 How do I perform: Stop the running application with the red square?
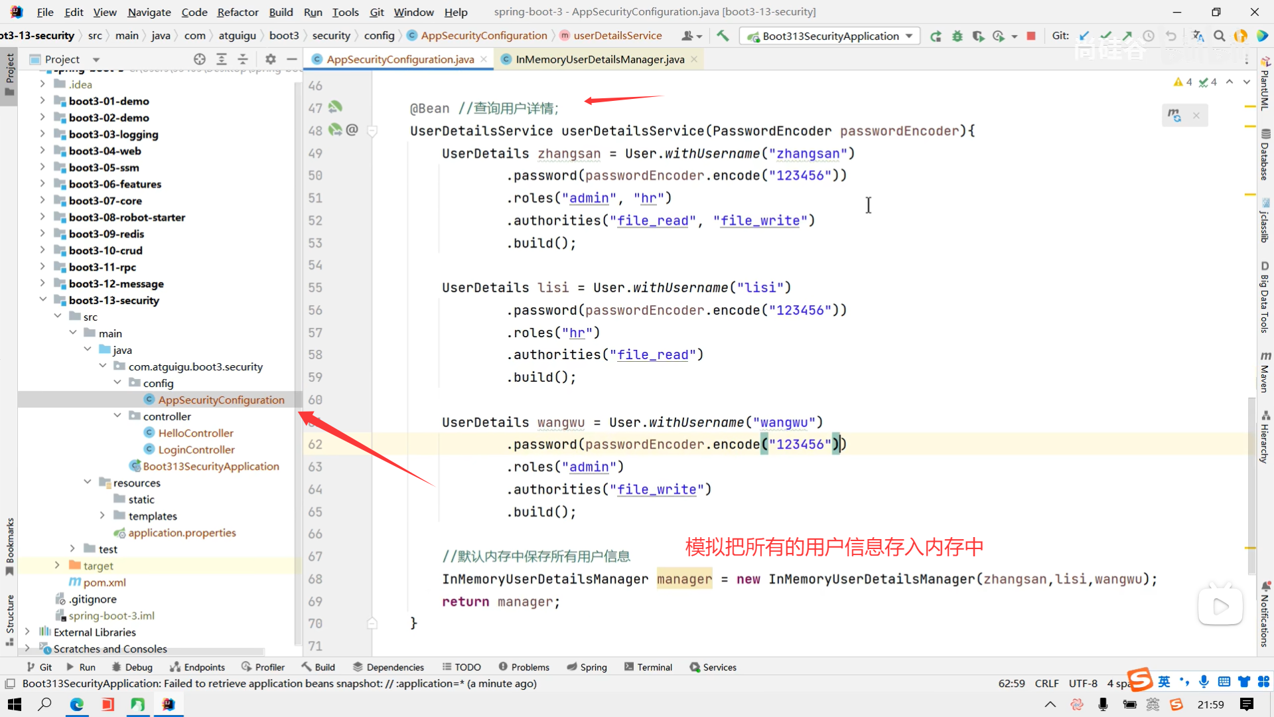(1030, 36)
